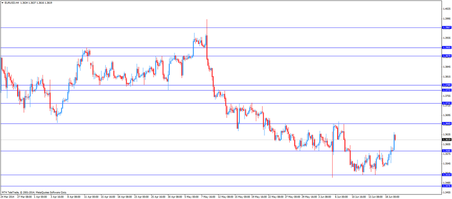Click the 29 May 16:00 time label
Screen dimensions: 452x199
coord(309,197)
